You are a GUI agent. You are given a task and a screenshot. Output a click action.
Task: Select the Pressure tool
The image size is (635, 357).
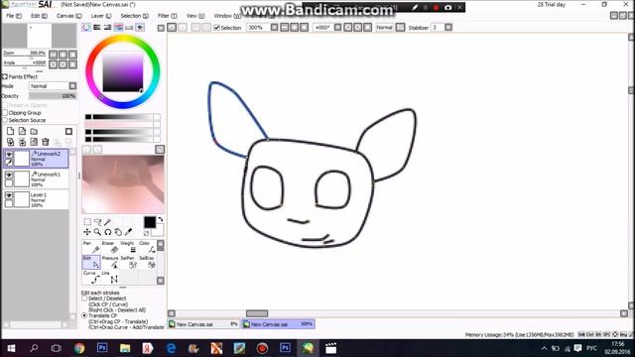pos(110,262)
